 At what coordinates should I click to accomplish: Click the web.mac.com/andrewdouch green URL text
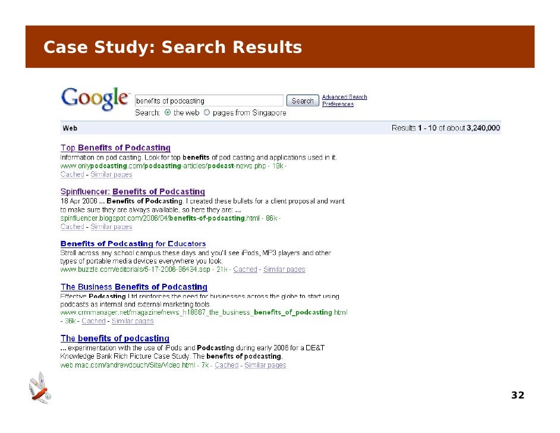(x=127, y=365)
